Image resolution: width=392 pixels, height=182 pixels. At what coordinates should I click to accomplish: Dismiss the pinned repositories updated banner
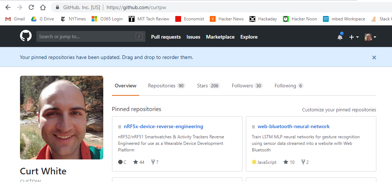pos(374,57)
